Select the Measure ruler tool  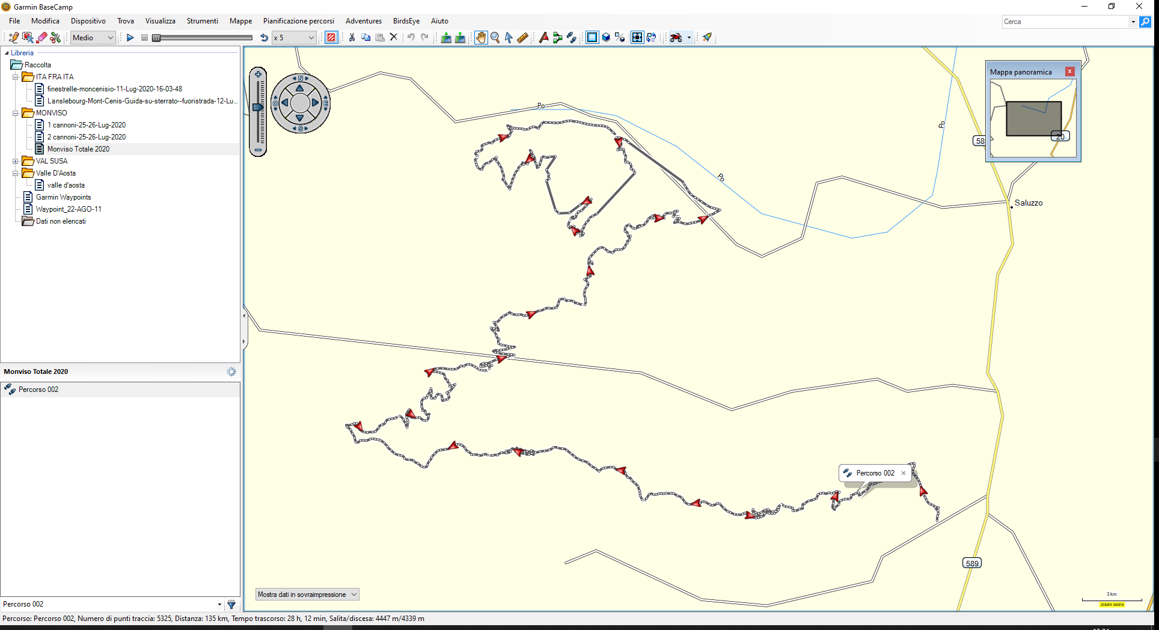point(523,37)
